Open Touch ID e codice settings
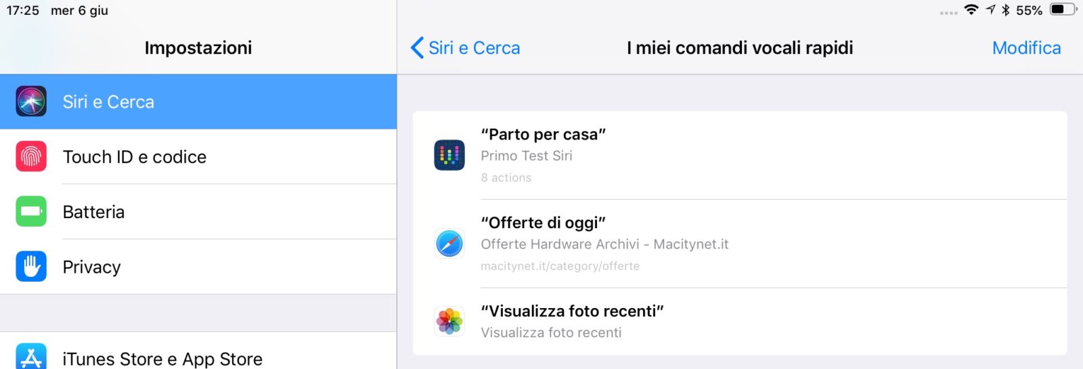The height and width of the screenshot is (369, 1083). tap(135, 157)
